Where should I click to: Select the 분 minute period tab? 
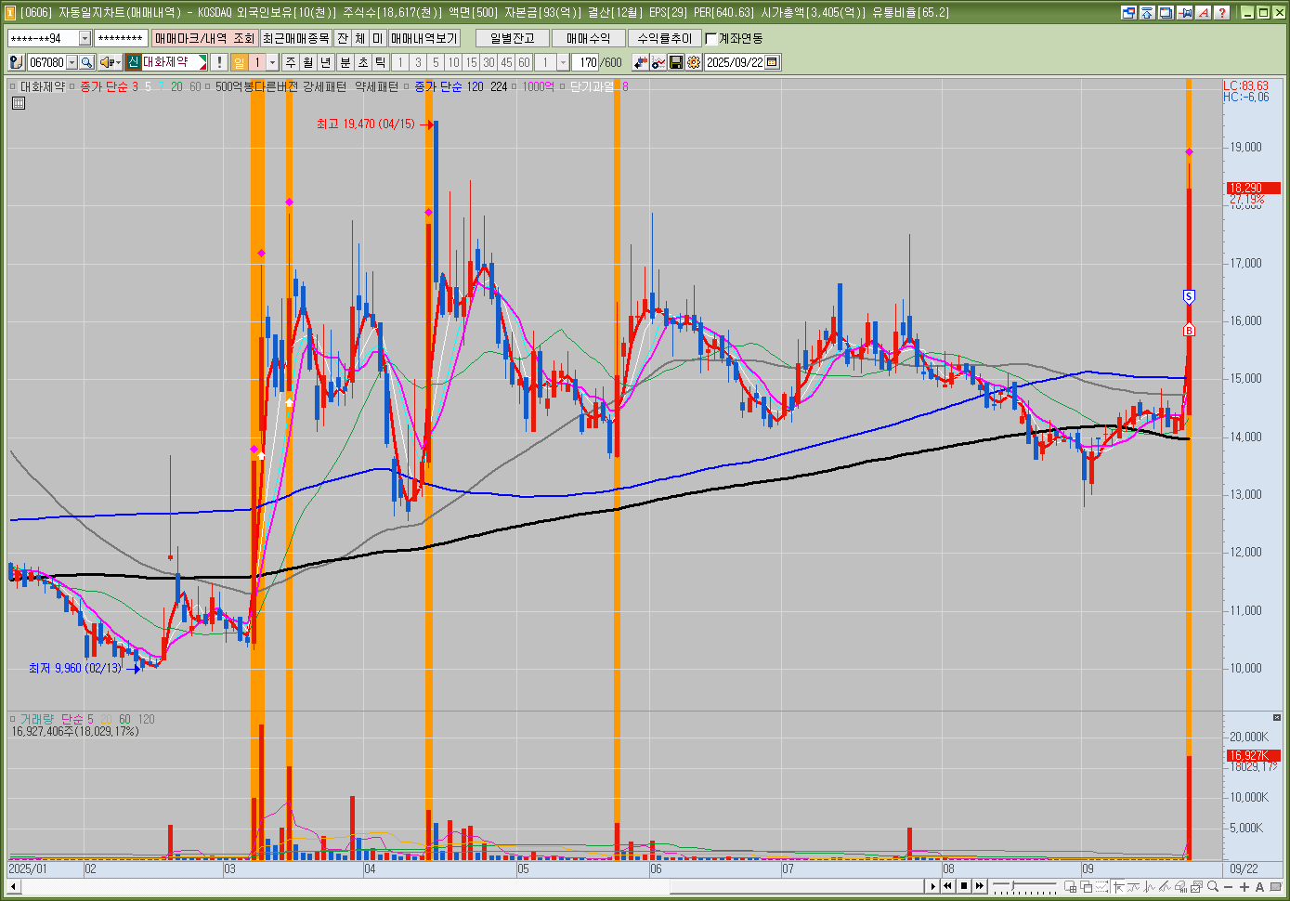point(345,62)
